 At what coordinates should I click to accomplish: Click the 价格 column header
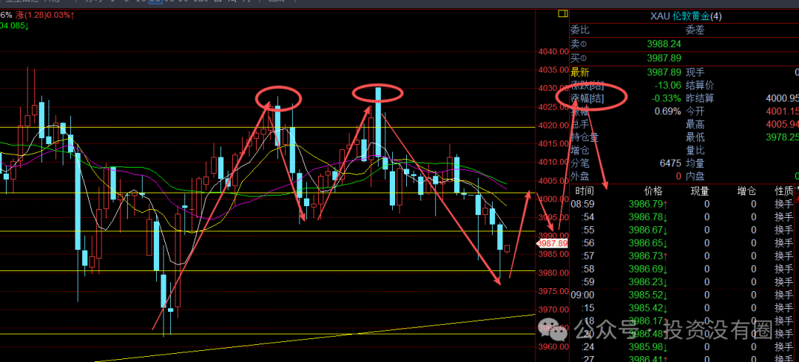653,191
